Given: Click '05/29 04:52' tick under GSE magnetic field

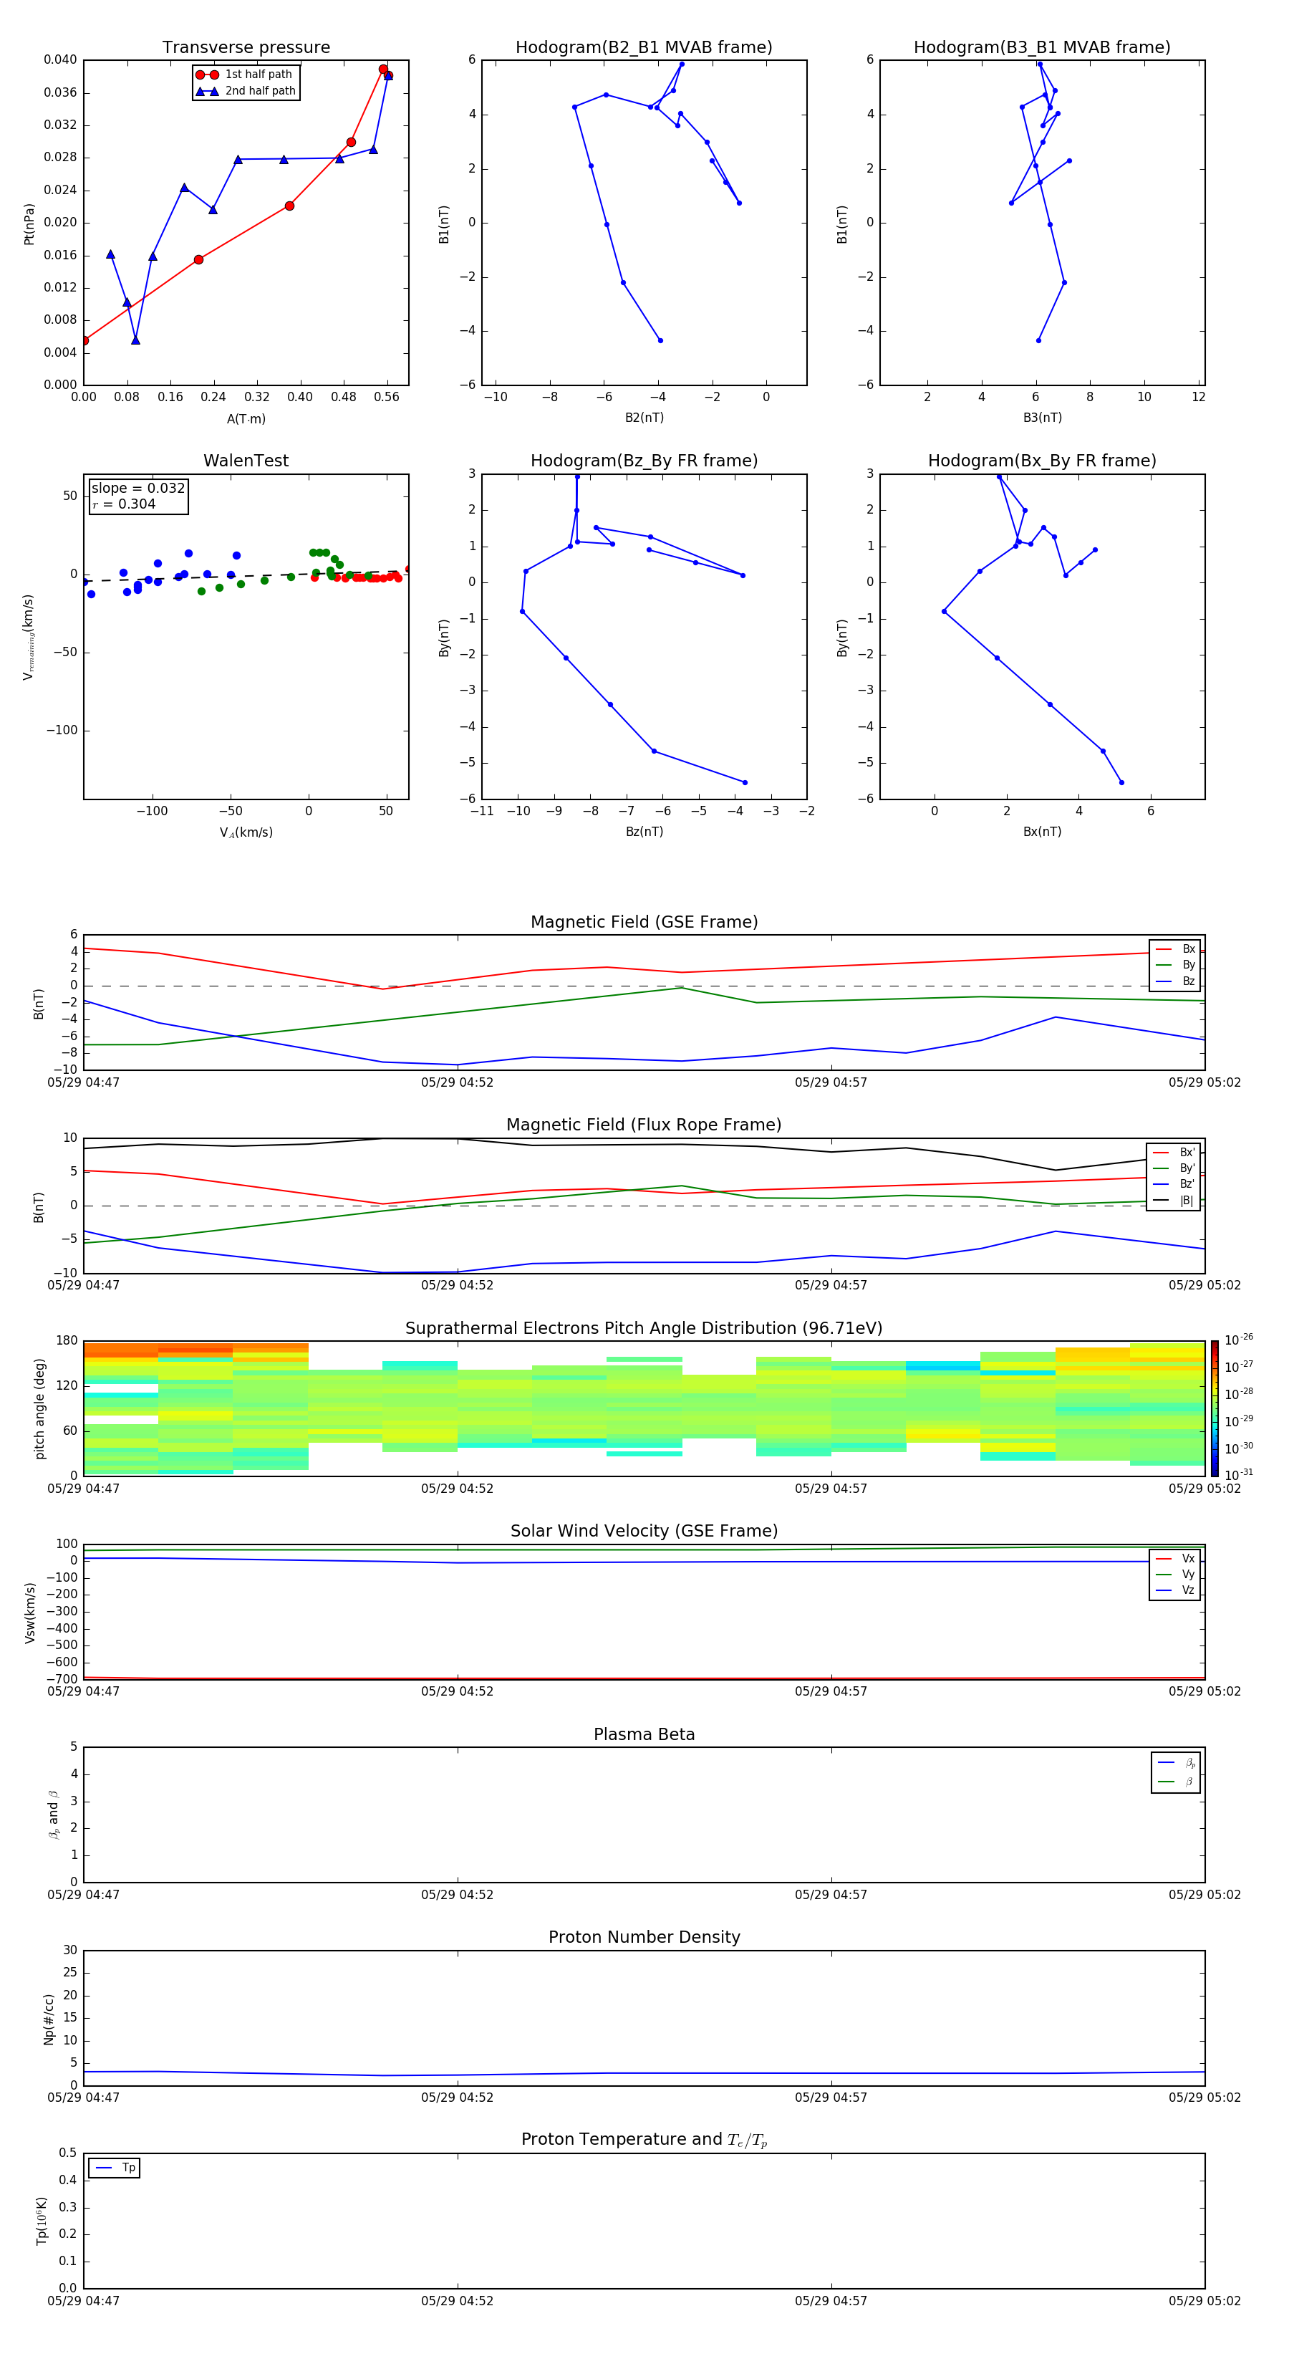Looking at the screenshot, I should pos(457,1083).
